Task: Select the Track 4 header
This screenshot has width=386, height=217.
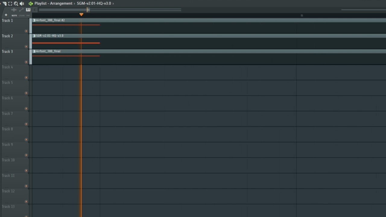Action: [15, 72]
